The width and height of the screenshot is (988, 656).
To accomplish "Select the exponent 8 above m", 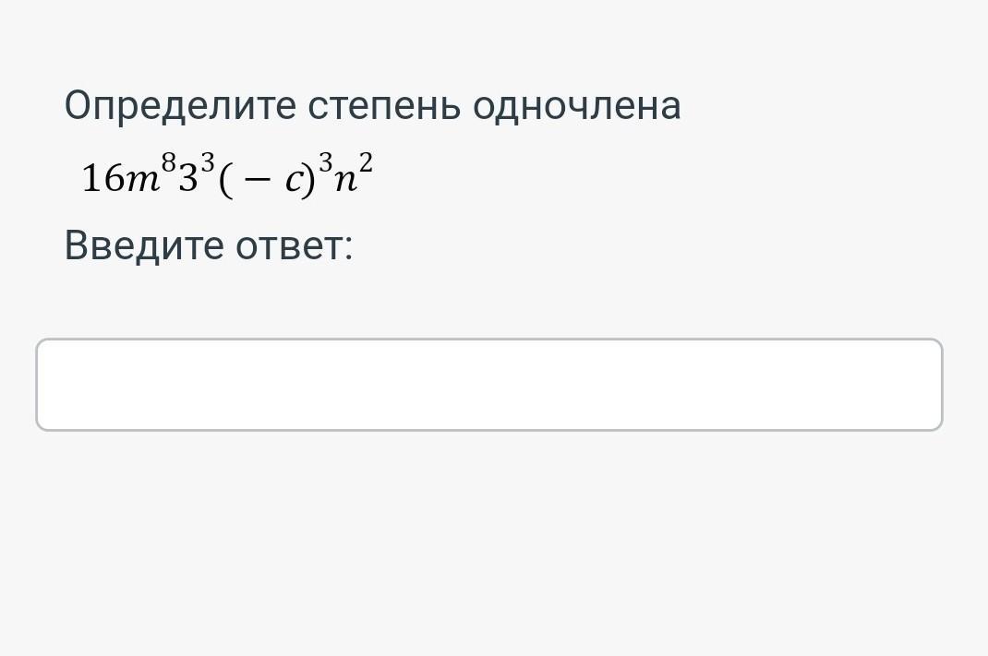I will 168,163.
